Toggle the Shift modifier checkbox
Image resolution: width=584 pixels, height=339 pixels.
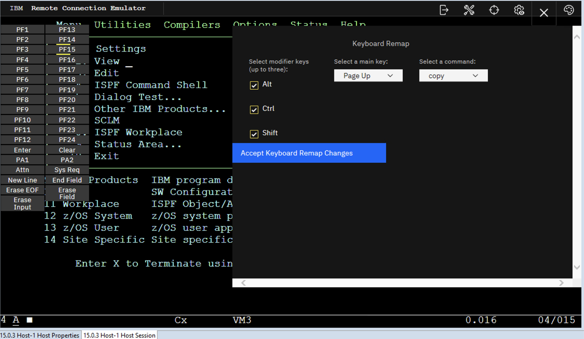(x=254, y=134)
